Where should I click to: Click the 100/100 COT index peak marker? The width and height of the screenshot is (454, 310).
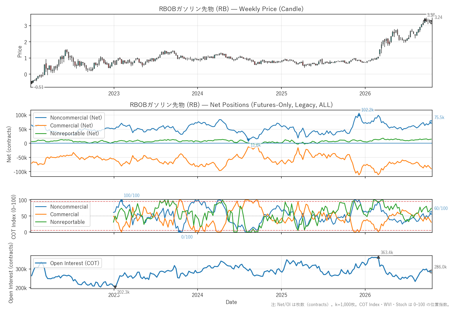click(121, 200)
